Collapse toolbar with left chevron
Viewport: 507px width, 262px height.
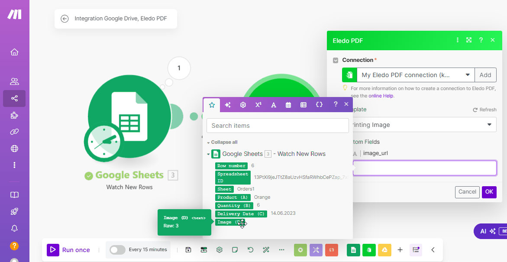[433, 250]
